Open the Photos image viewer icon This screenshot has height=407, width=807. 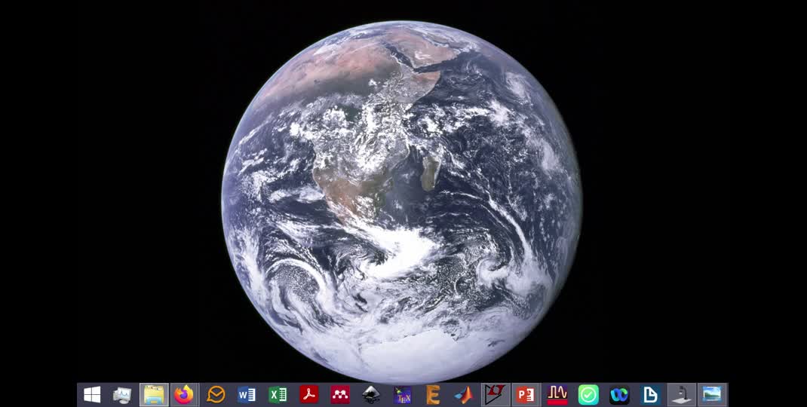click(x=712, y=395)
